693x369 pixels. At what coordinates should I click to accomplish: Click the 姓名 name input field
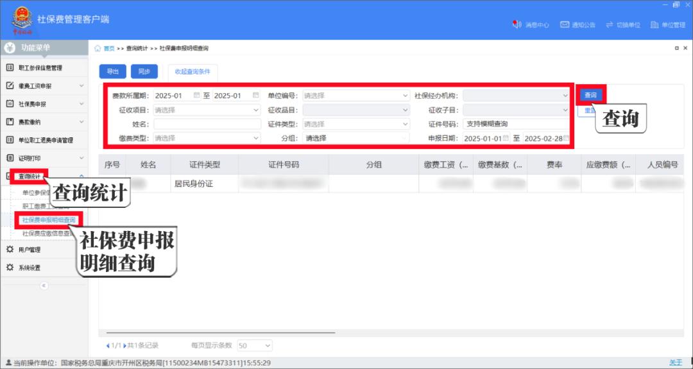[207, 124]
